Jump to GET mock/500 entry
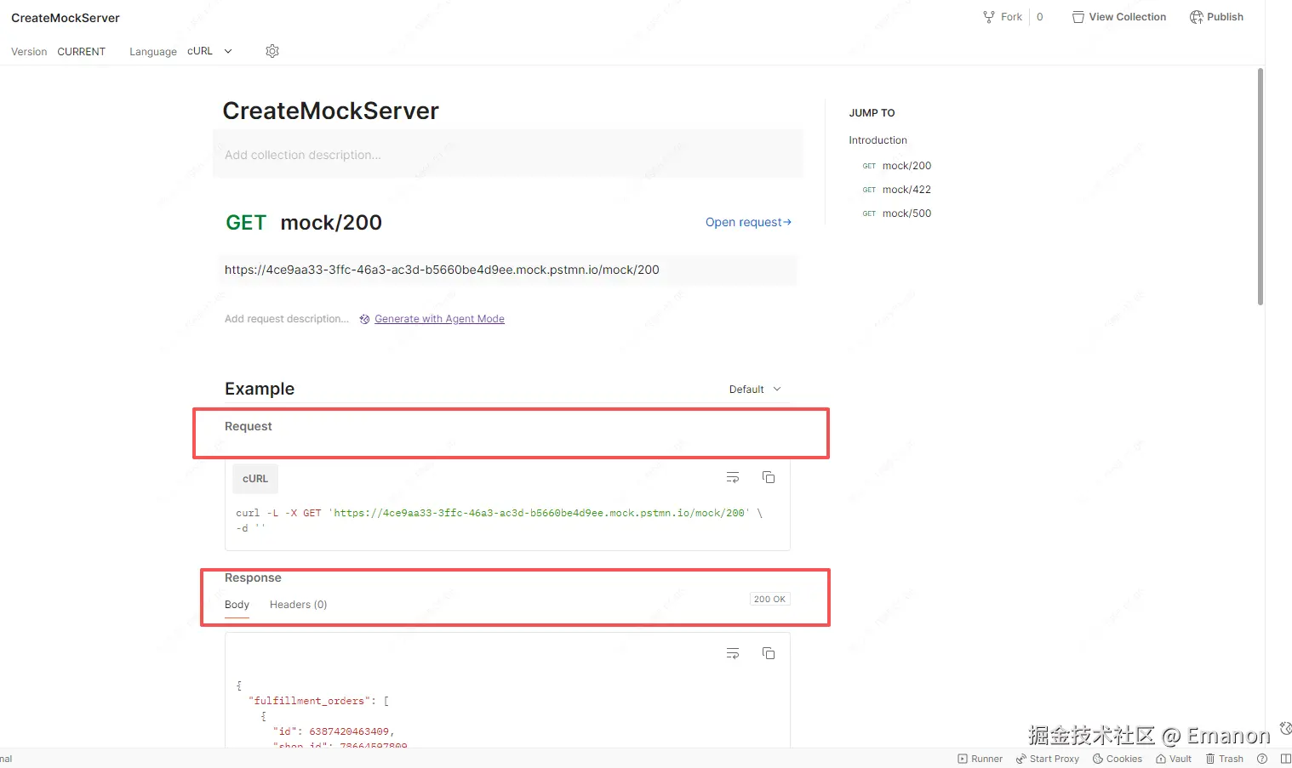Screen dimensions: 1292x768 tap(897, 213)
